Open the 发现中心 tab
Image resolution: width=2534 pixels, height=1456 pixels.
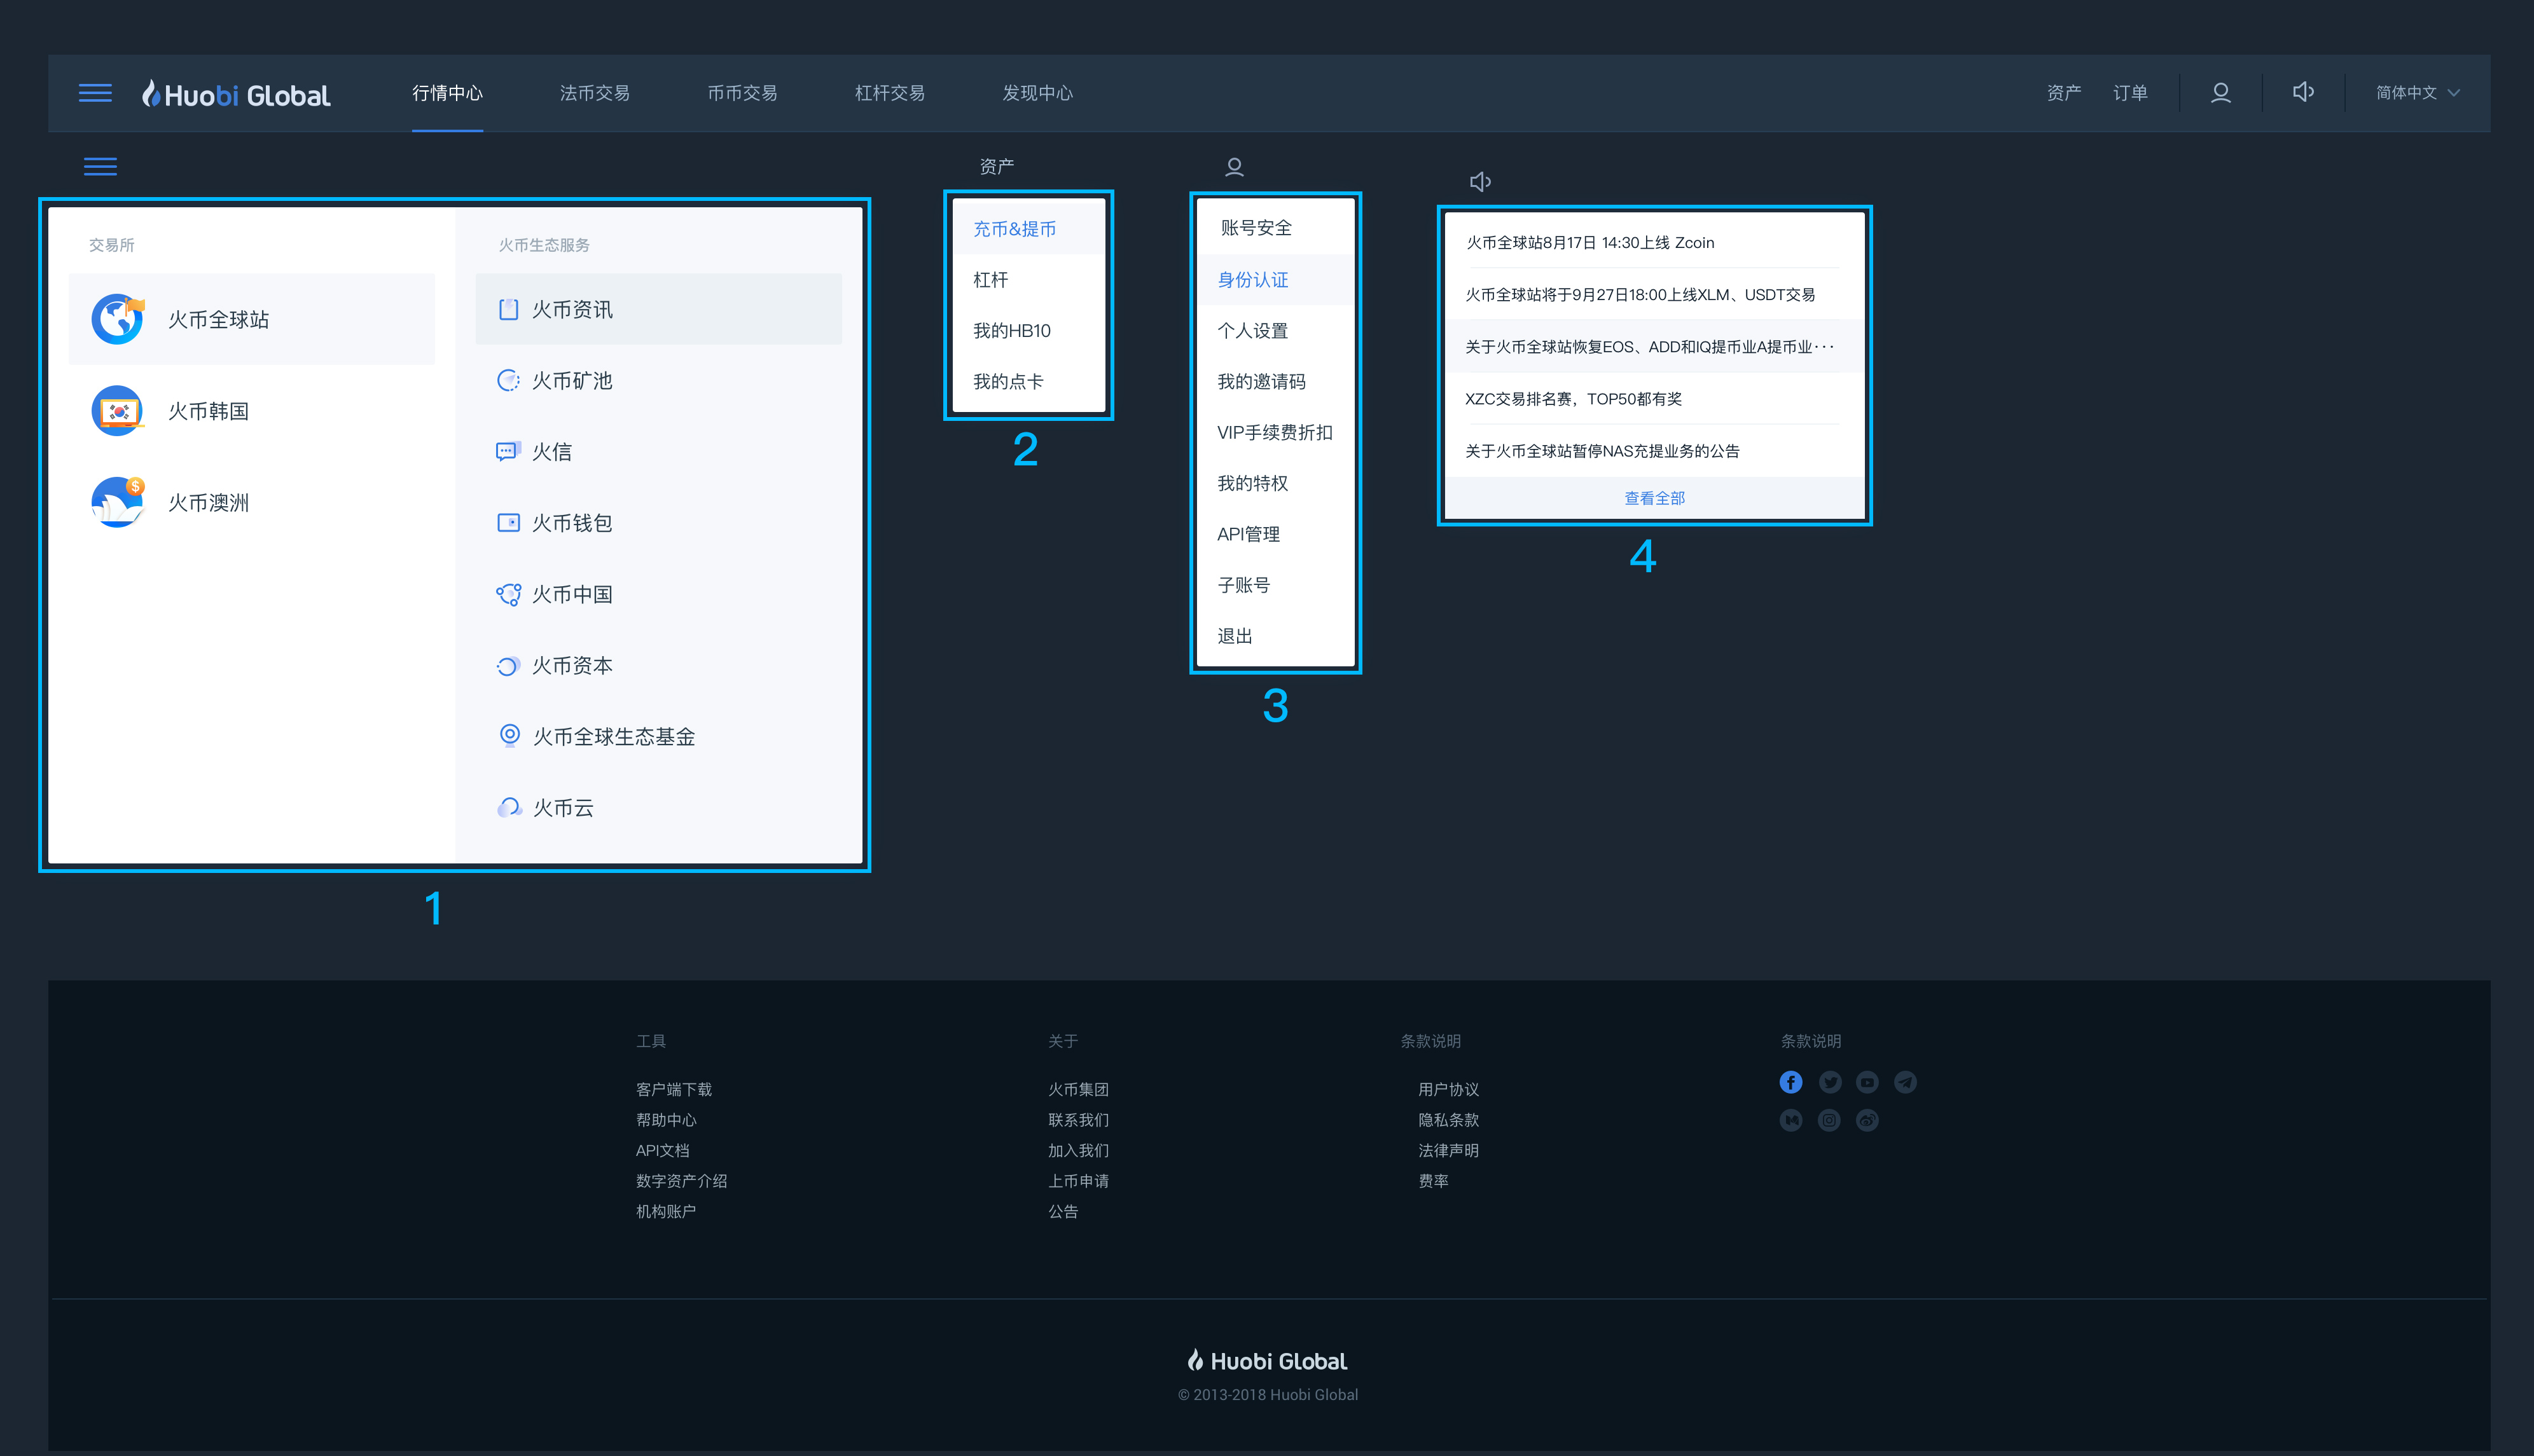pyautogui.click(x=1037, y=93)
